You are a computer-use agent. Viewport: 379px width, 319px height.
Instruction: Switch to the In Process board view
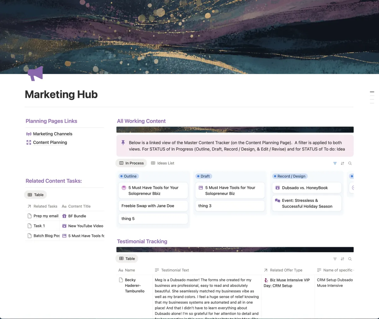131,163
